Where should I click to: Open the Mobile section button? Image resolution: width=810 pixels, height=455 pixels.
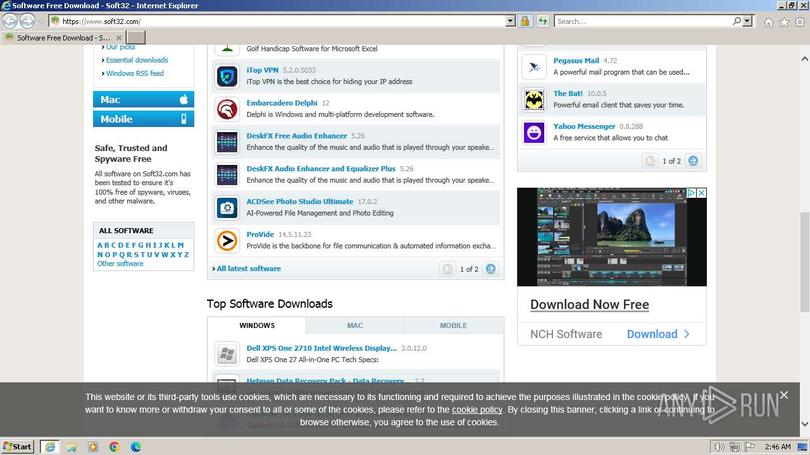click(144, 119)
